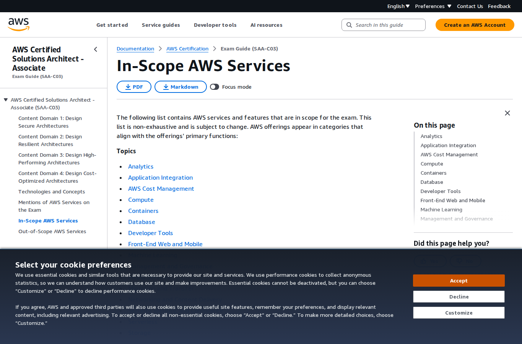Open the Preferences dropdown
This screenshot has height=344, width=522.
coord(433,6)
